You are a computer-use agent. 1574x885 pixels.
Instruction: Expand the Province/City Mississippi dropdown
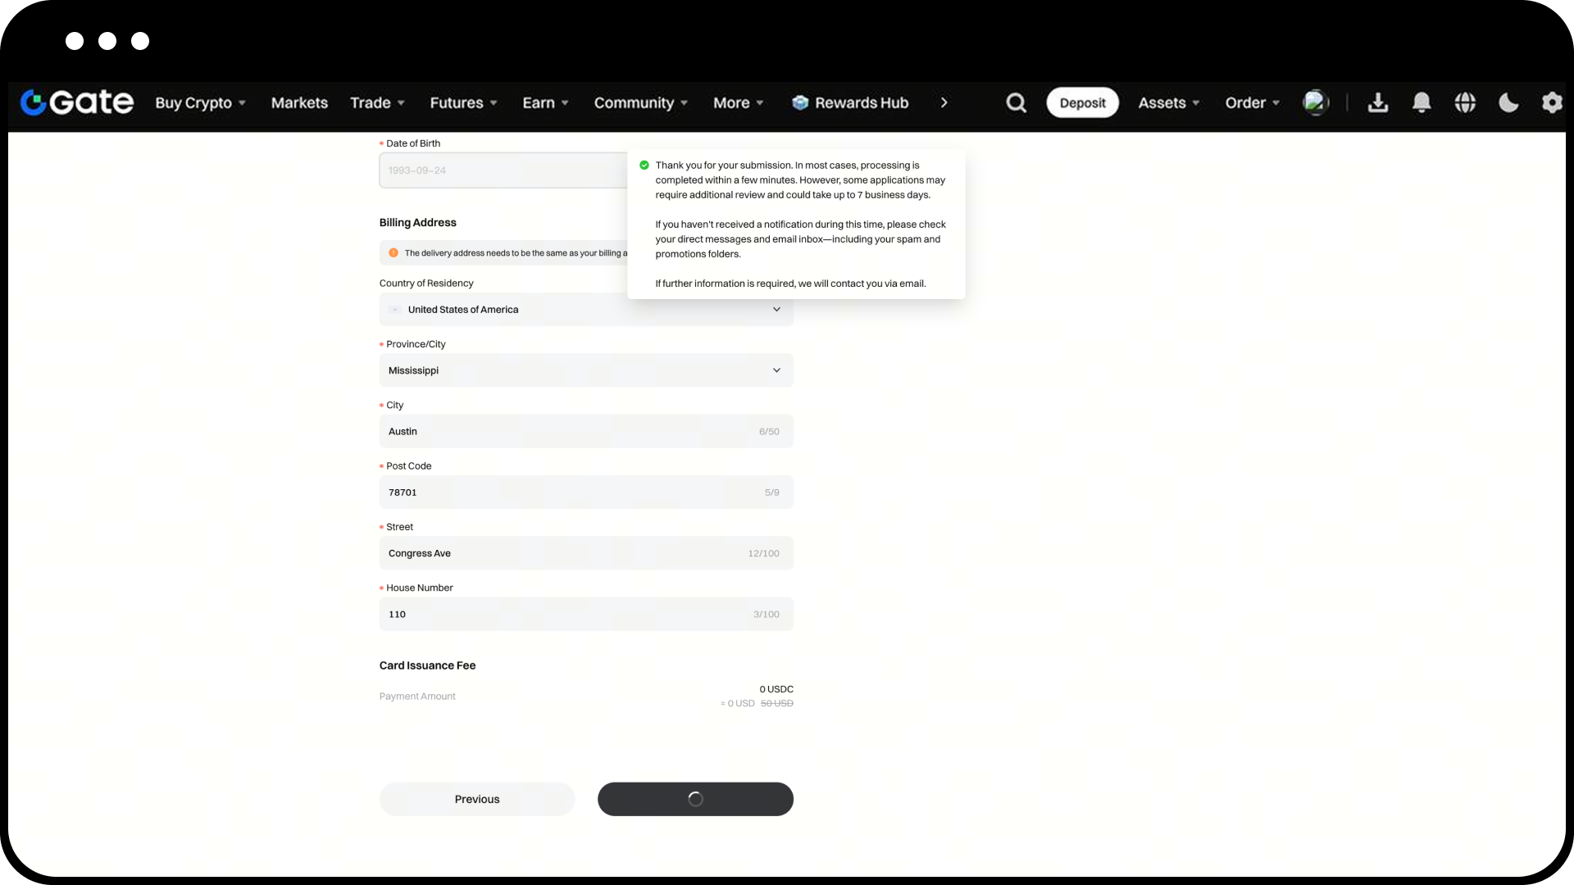click(586, 370)
